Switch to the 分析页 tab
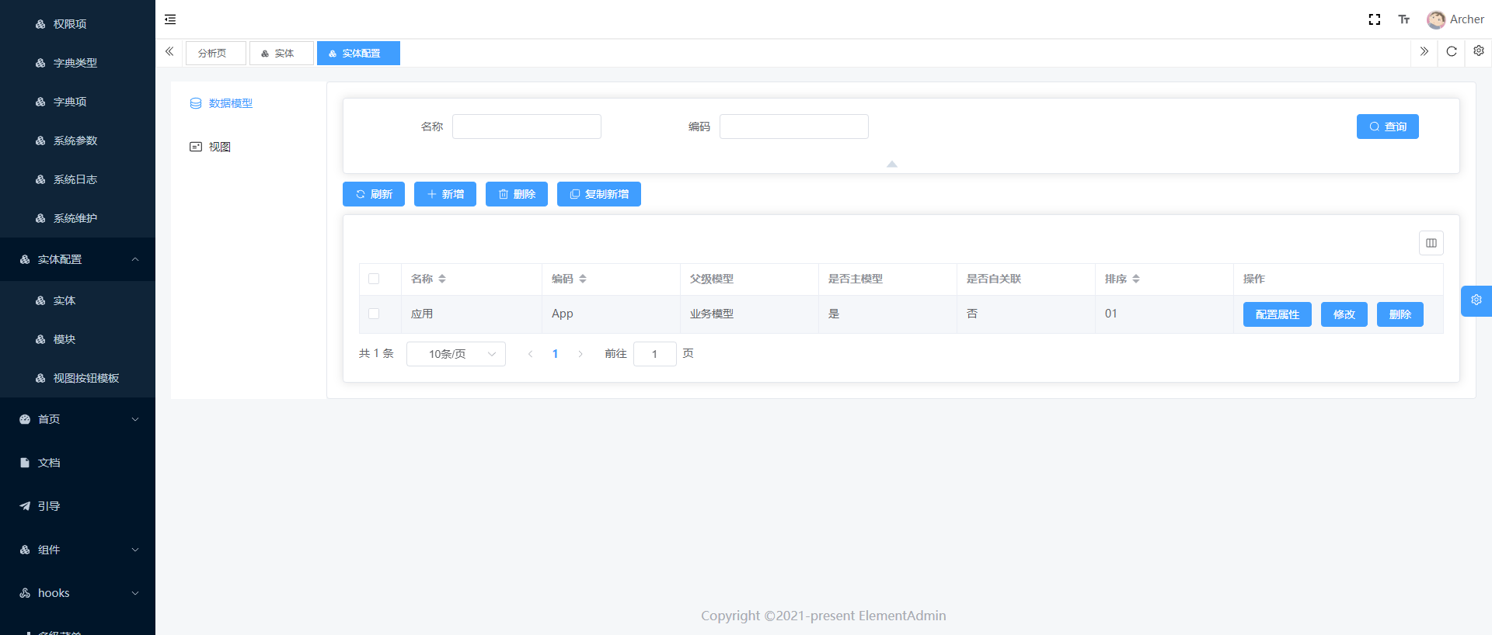 tap(216, 53)
